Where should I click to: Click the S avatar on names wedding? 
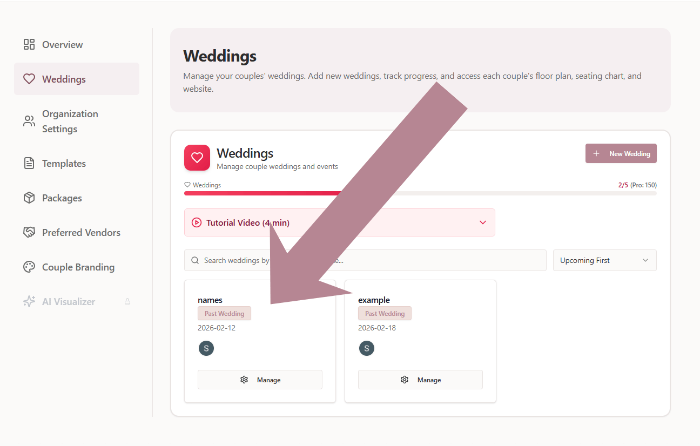click(x=206, y=348)
